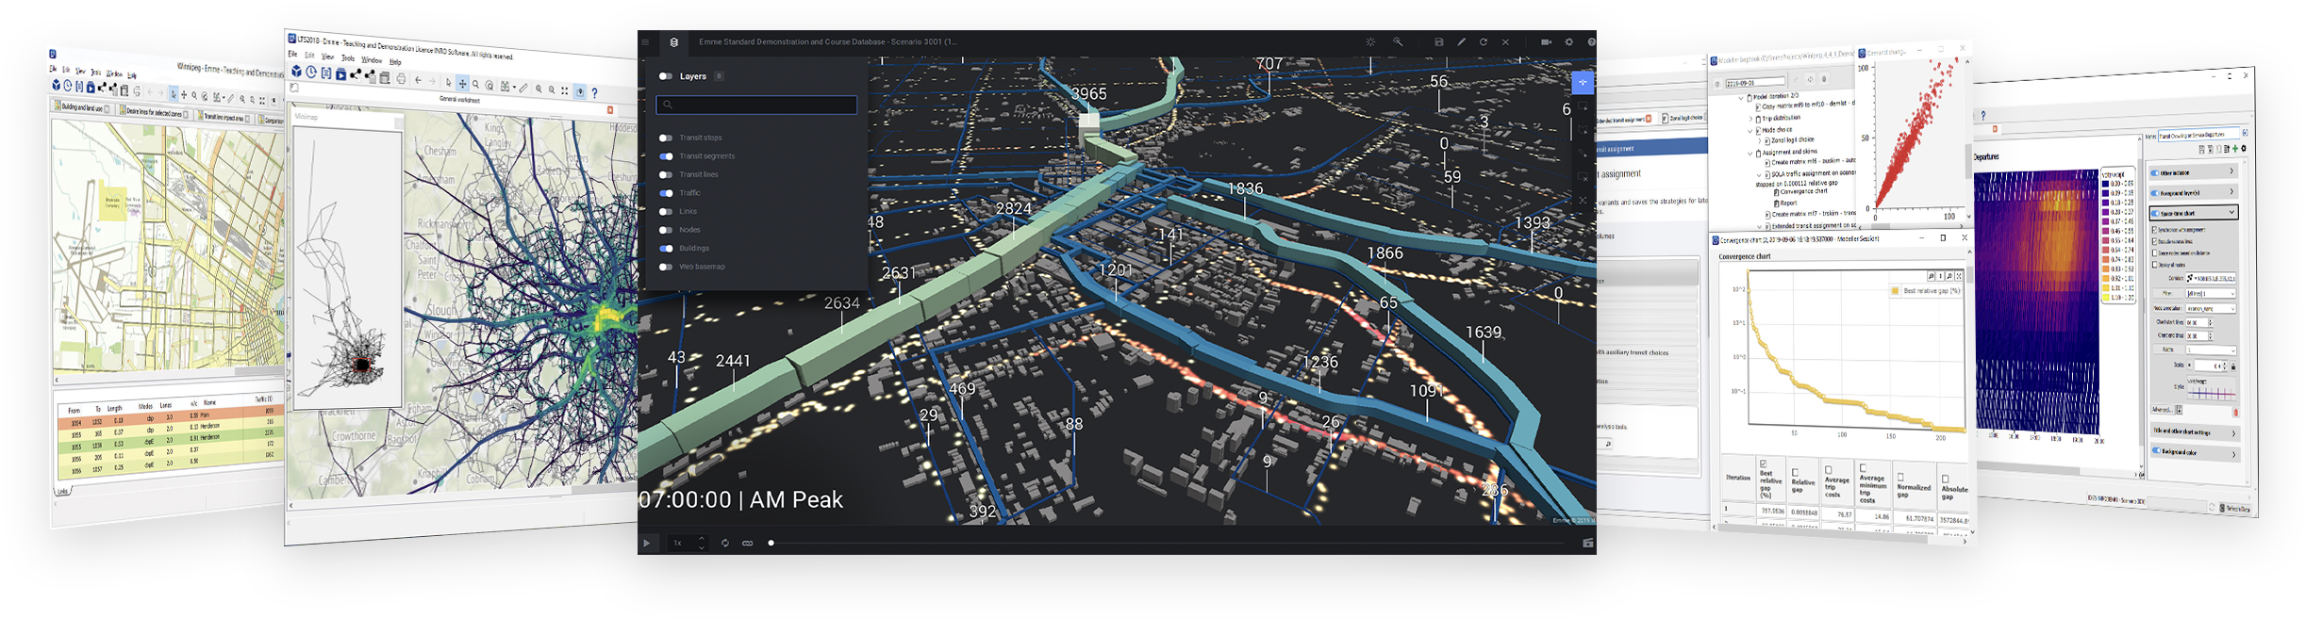Expand the Other indicator section

pos(2192,172)
